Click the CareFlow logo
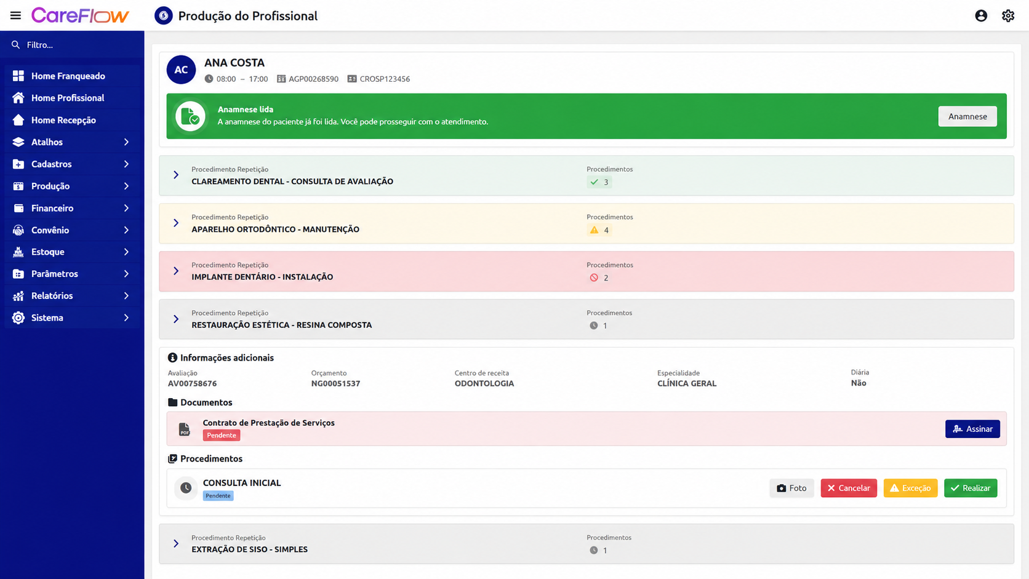The height and width of the screenshot is (579, 1029). [x=80, y=15]
